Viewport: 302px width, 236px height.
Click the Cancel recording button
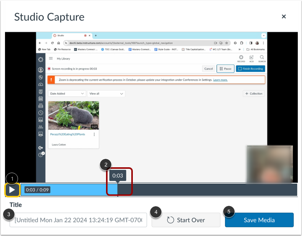pos(208,69)
